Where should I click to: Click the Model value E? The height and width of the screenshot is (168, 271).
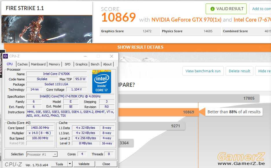click(71, 101)
